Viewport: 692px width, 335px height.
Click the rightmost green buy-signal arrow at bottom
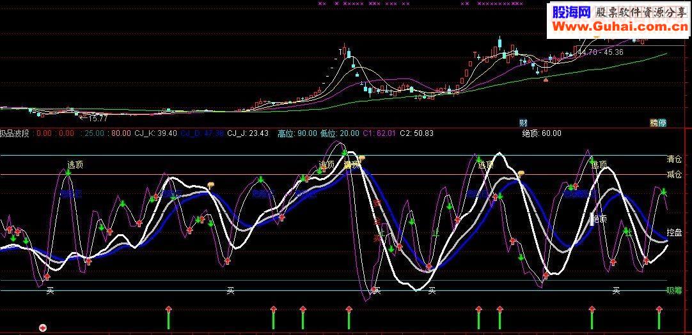[659, 317]
